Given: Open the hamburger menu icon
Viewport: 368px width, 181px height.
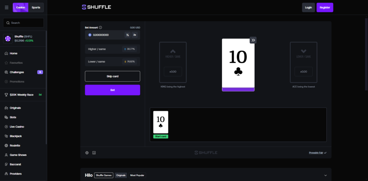Looking at the screenshot, I should pos(6,8).
